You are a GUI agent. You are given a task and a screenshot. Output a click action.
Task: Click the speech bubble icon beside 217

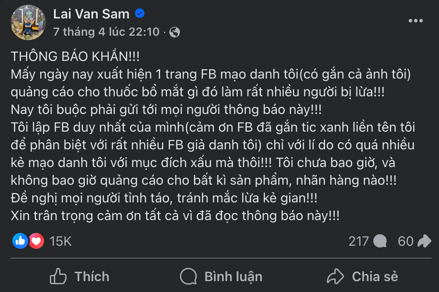pos(380,242)
